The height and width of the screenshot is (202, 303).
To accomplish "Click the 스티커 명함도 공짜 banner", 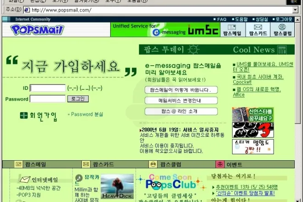I will (253, 146).
